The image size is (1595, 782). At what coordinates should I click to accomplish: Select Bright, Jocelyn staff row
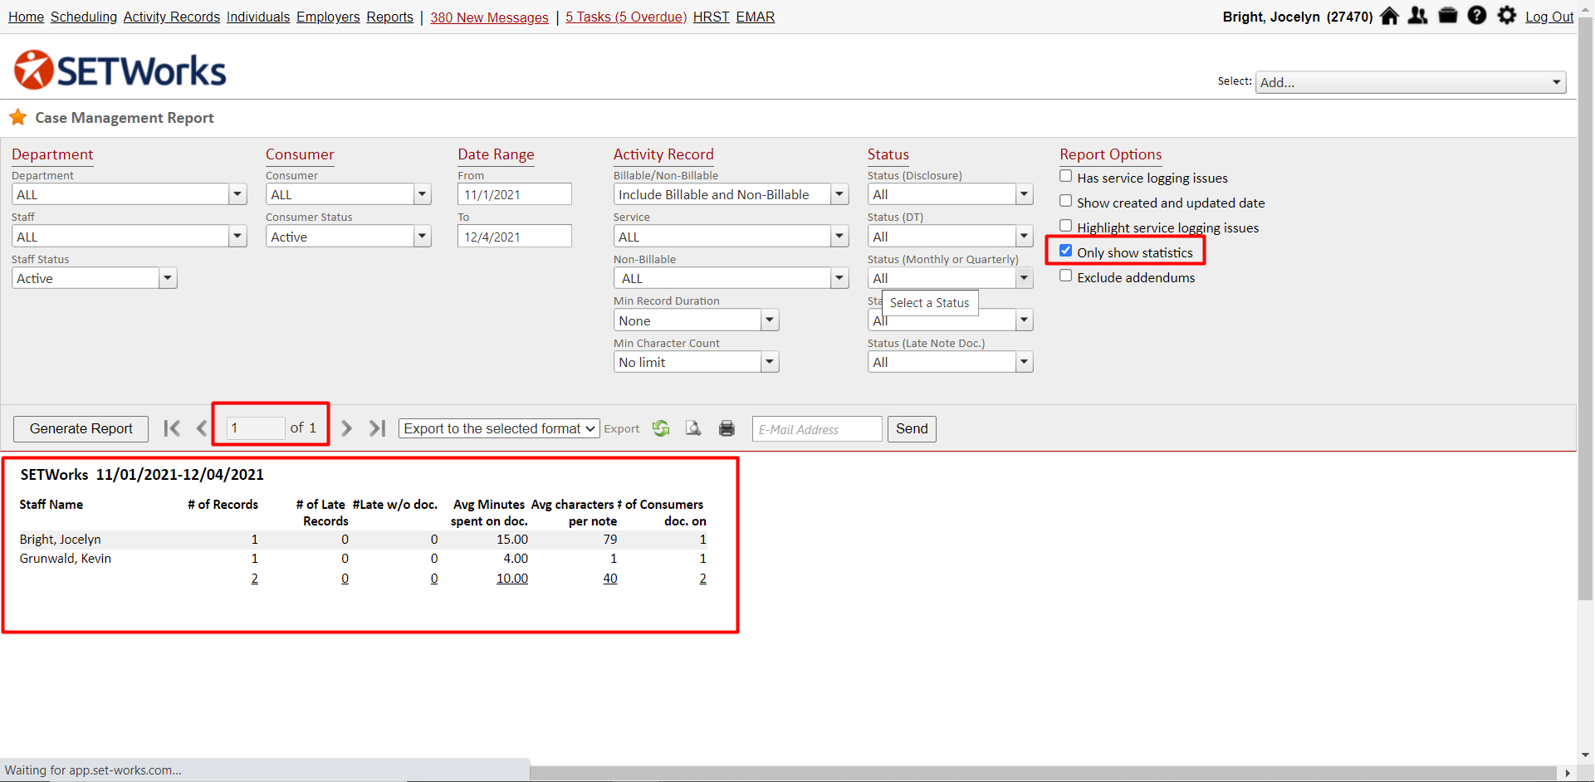tap(363, 540)
